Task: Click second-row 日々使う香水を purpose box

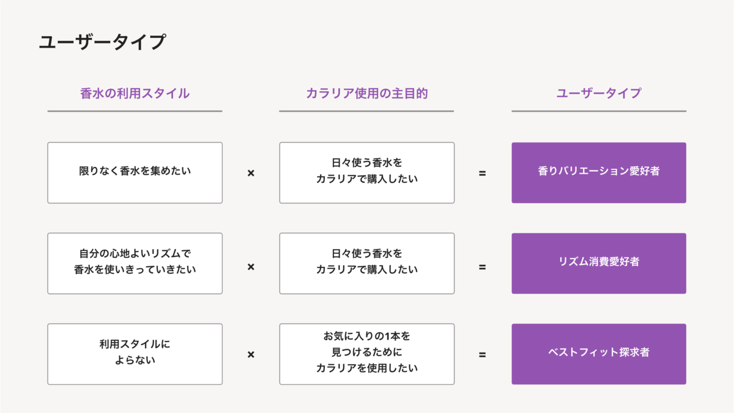Action: click(367, 263)
